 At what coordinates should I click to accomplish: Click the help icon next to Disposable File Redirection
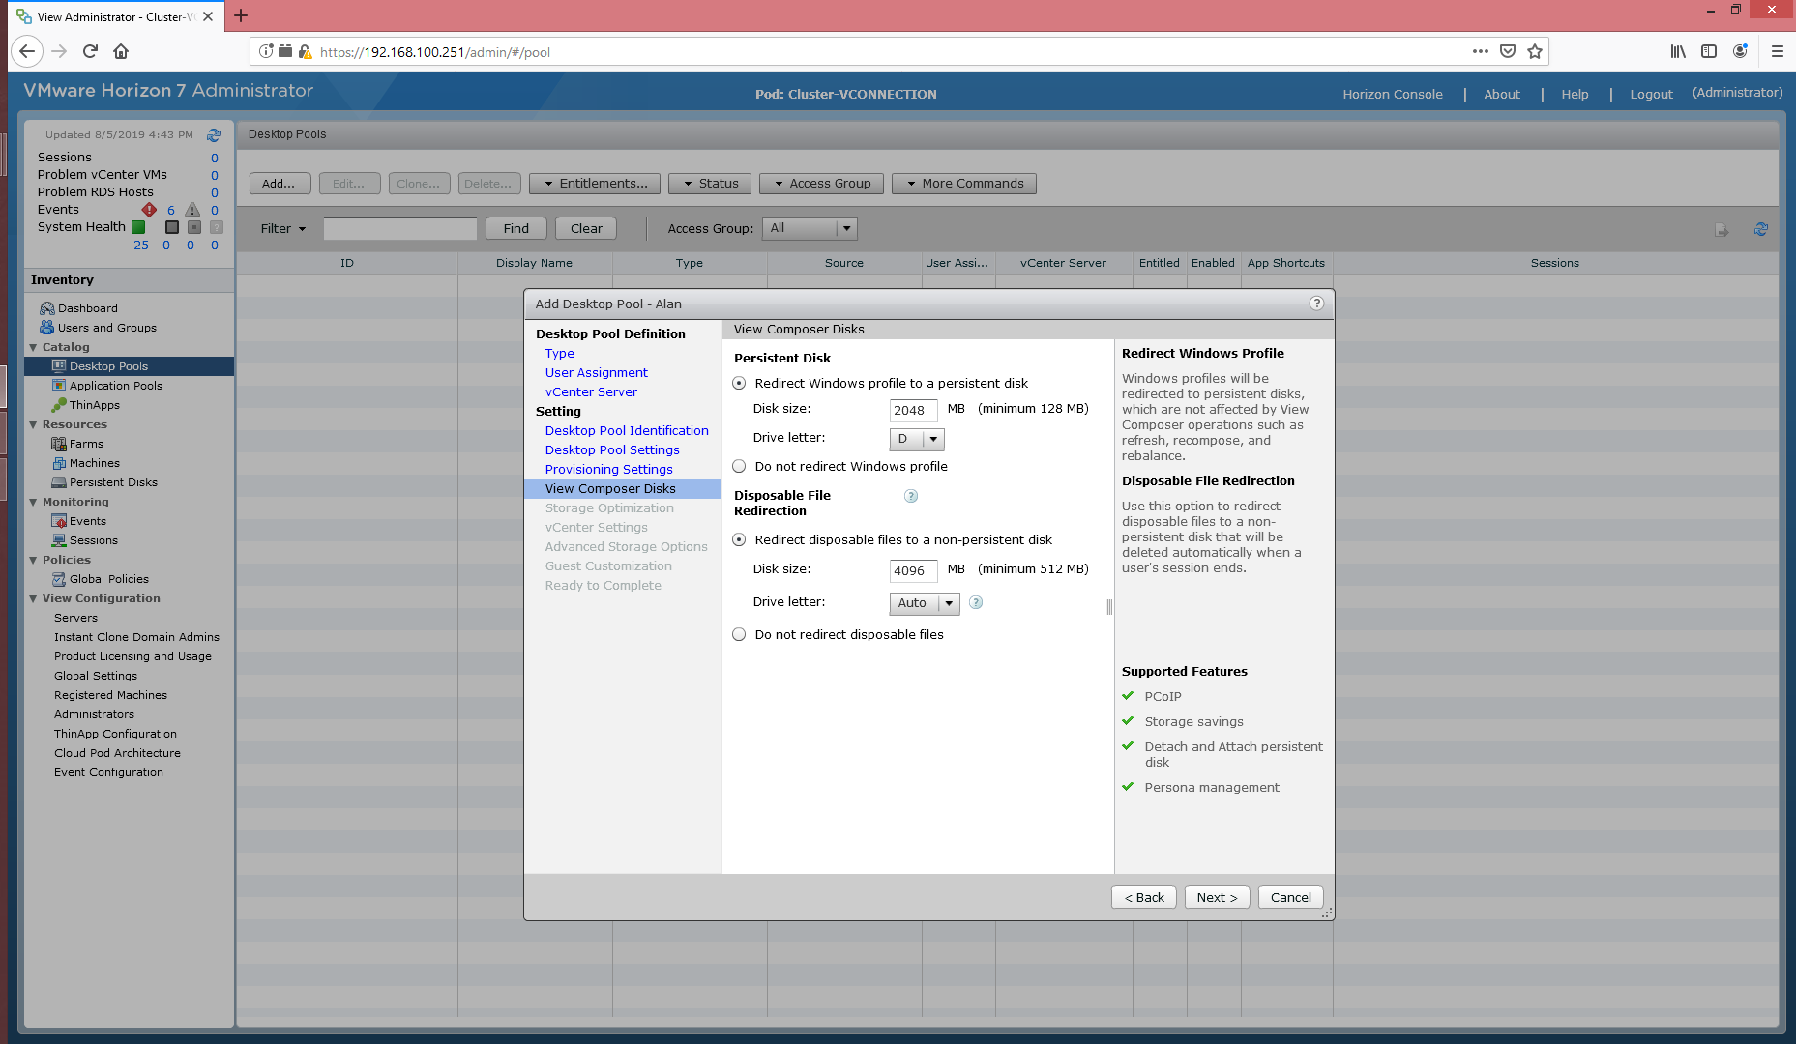910,496
